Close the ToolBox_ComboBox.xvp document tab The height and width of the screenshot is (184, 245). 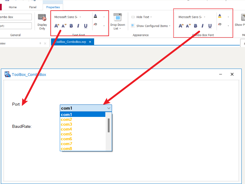(x=90, y=42)
